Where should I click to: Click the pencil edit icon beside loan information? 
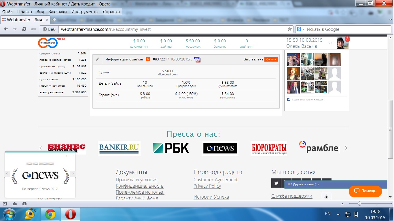click(x=97, y=59)
